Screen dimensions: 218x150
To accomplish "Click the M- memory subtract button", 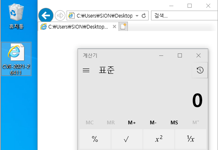I will [153, 123].
